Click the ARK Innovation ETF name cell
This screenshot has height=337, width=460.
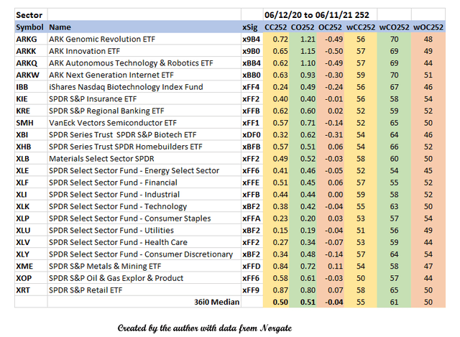144,51
